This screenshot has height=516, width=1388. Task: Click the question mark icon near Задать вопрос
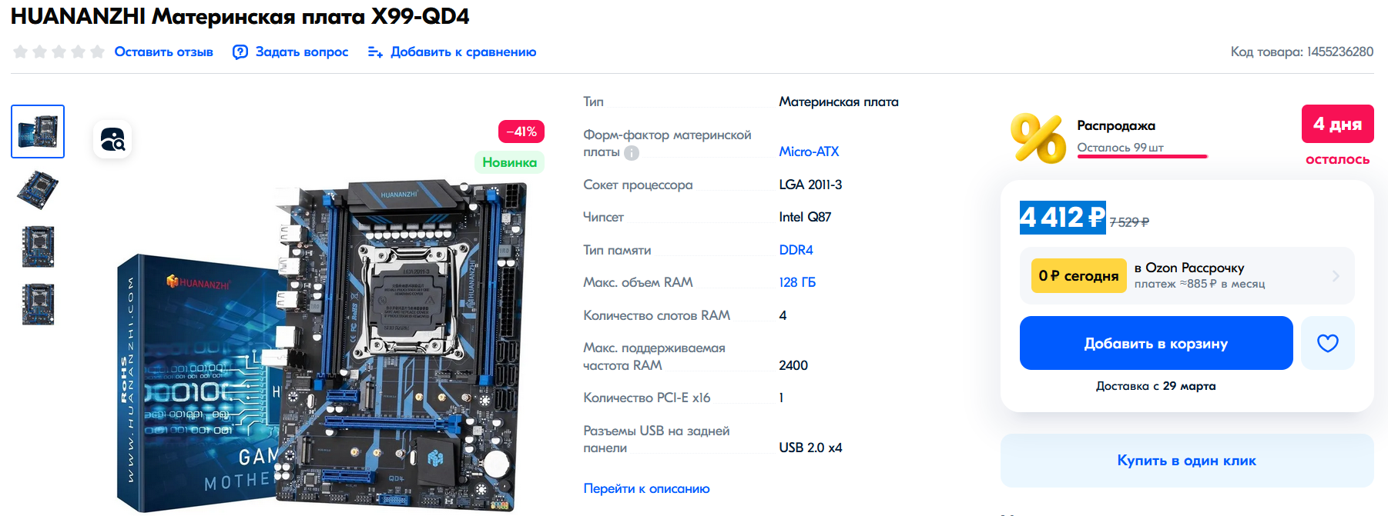[x=240, y=52]
